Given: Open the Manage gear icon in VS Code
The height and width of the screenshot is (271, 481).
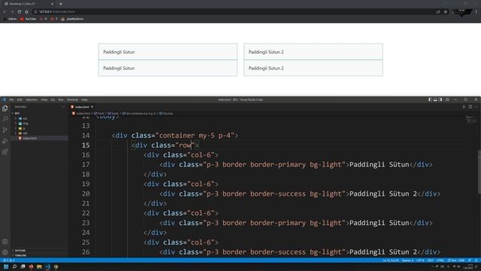Looking at the screenshot, I should (x=5, y=252).
